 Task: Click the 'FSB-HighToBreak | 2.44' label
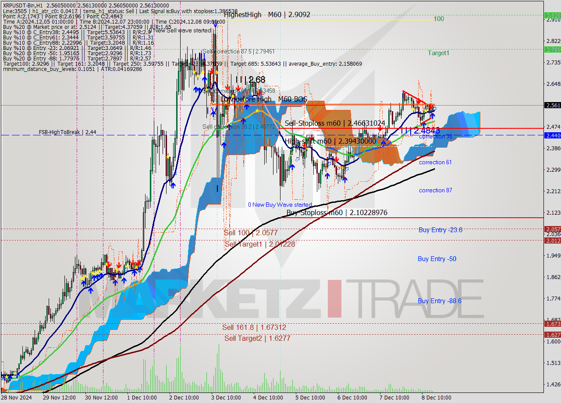67,132
